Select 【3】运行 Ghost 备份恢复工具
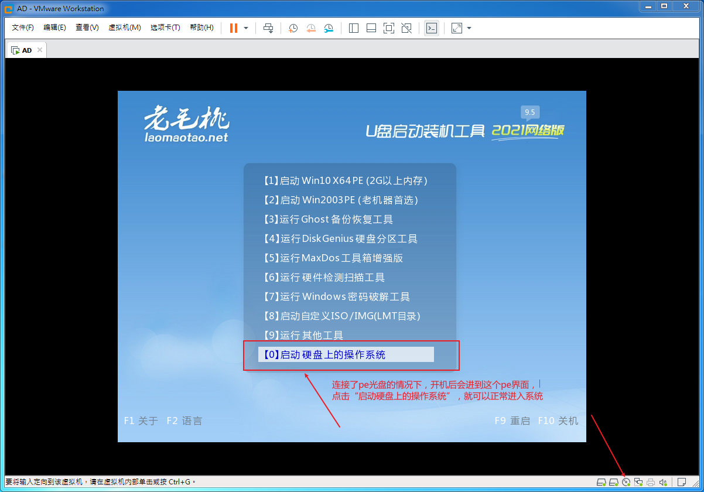Viewport: 704px width, 492px height. click(346, 219)
